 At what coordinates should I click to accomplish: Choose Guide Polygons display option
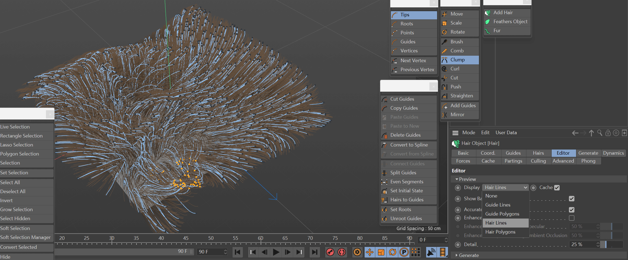pyautogui.click(x=506, y=214)
